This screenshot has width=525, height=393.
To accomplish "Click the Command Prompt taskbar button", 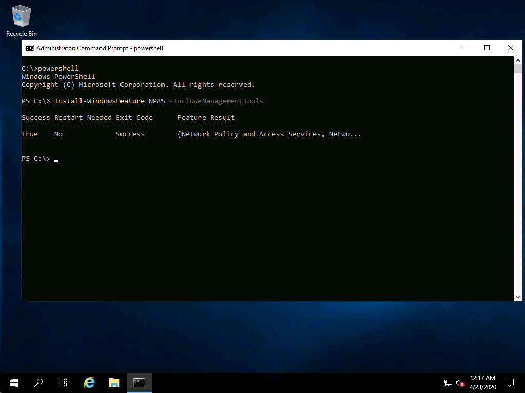I will 139,382.
